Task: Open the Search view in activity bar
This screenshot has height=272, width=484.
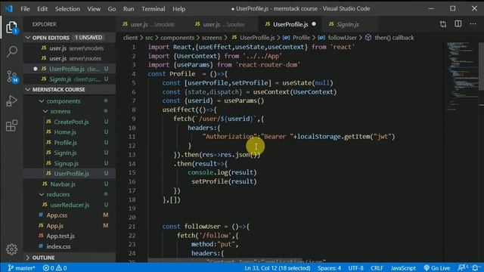Action: tap(12, 51)
